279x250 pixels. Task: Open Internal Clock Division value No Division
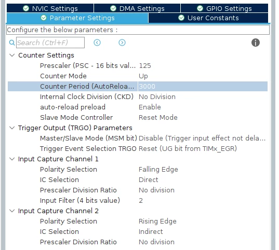point(157,97)
